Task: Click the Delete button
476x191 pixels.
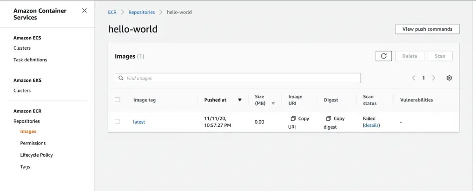Action: click(x=410, y=56)
